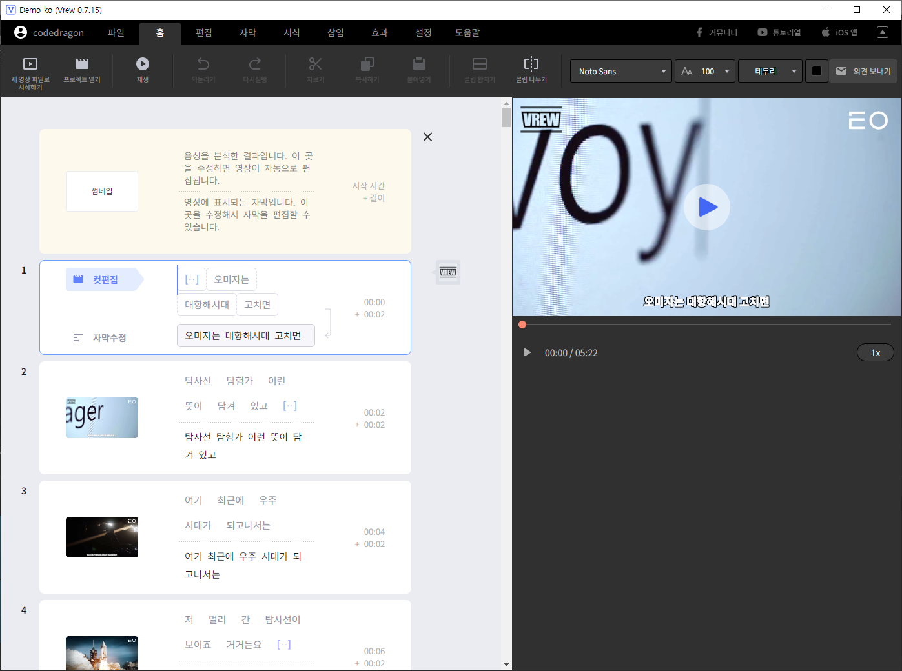Select the silence marker [··] in clip 1
This screenshot has width=902, height=671.
coord(192,279)
